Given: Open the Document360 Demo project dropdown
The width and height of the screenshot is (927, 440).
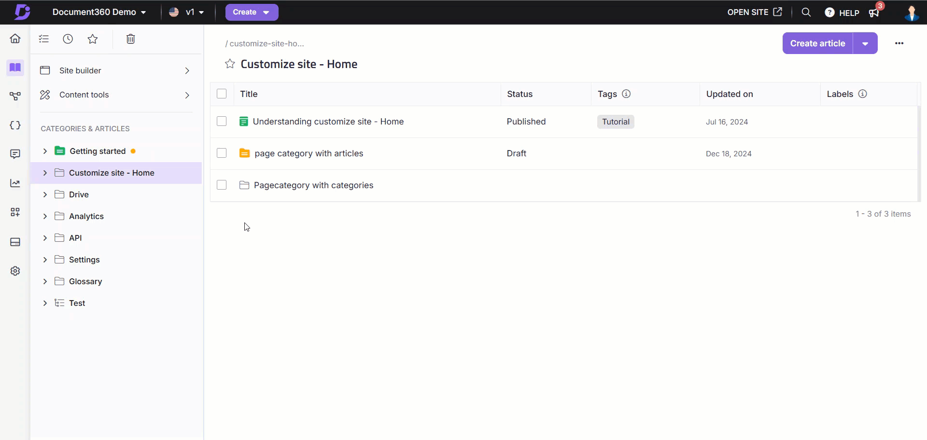Looking at the screenshot, I should [99, 13].
